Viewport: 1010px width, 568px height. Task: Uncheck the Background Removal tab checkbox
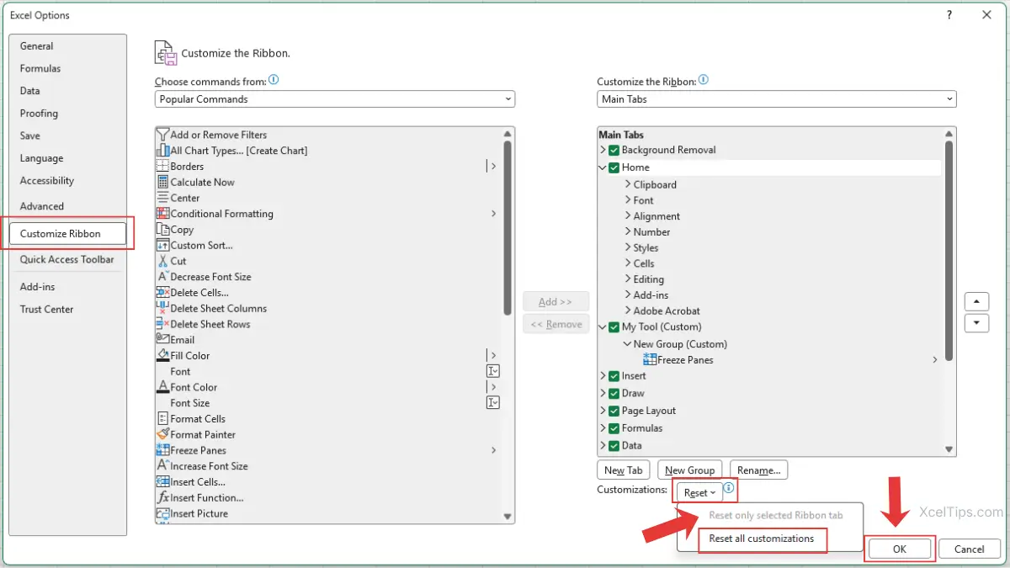point(614,151)
